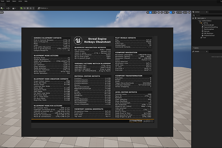Image resolution: width=222 pixels, height=148 pixels.
Task: Select SkyLight in the Outliner
Action: click(x=207, y=31)
